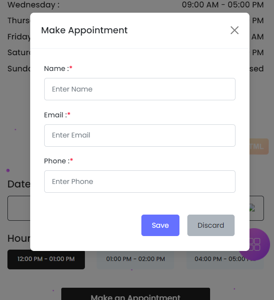
Task: Focus the Enter Email text box
Action: (x=140, y=135)
